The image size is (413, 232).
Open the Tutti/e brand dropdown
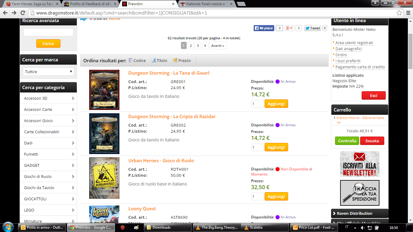[48, 72]
